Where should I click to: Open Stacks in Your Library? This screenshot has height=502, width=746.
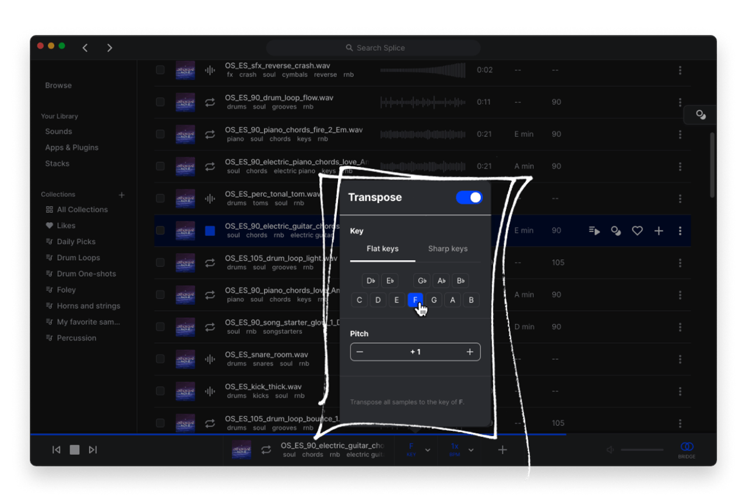tap(57, 163)
